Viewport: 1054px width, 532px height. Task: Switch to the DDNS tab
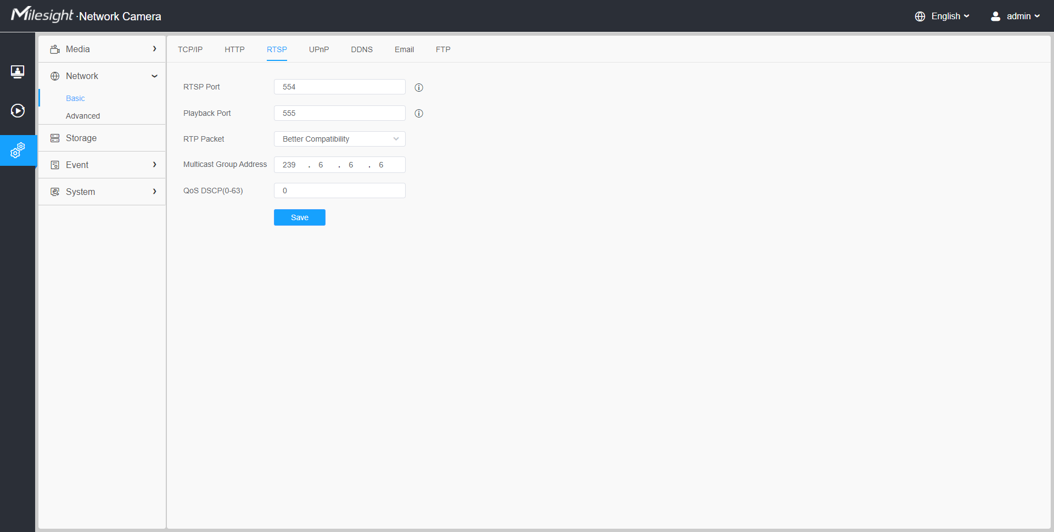362,49
